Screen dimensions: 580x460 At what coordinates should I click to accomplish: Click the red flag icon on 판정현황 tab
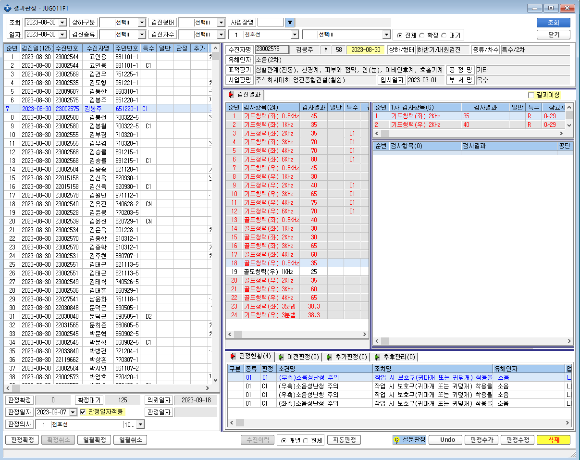pos(233,356)
